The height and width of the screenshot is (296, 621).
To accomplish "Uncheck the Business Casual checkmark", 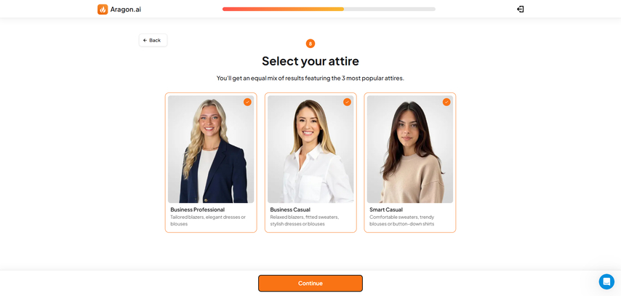I will tap(347, 103).
